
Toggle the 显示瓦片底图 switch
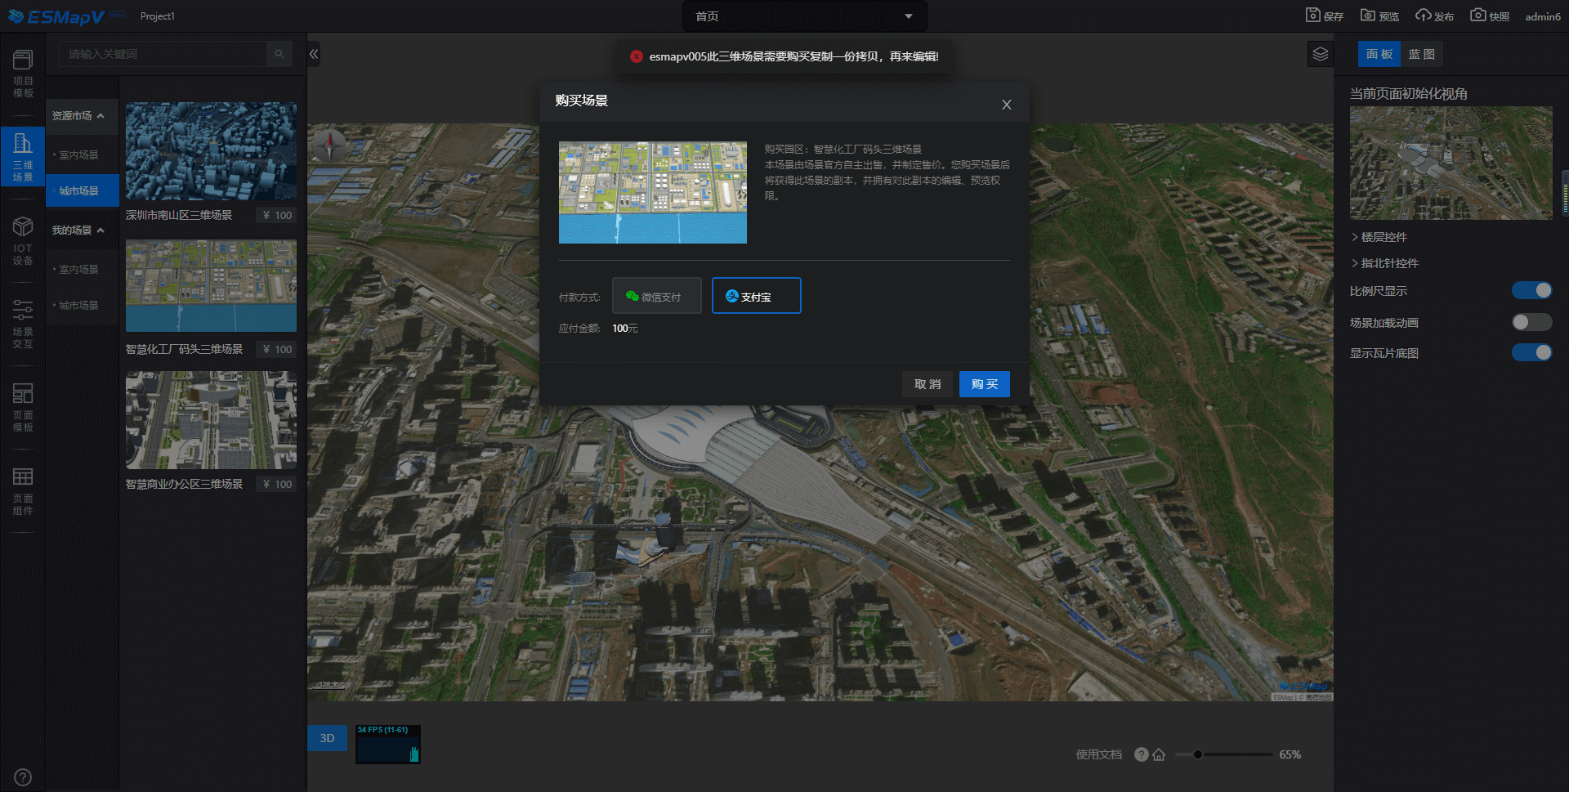[1531, 352]
